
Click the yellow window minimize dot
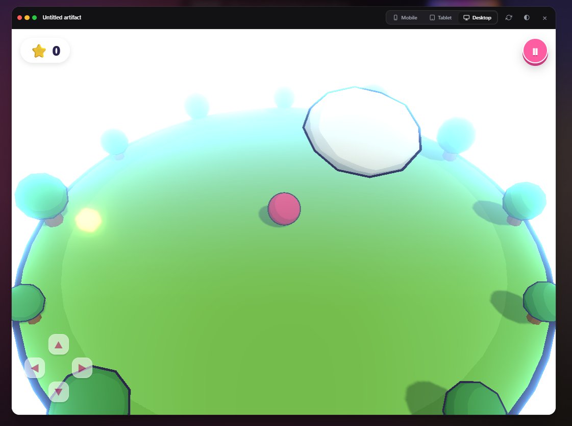(27, 17)
